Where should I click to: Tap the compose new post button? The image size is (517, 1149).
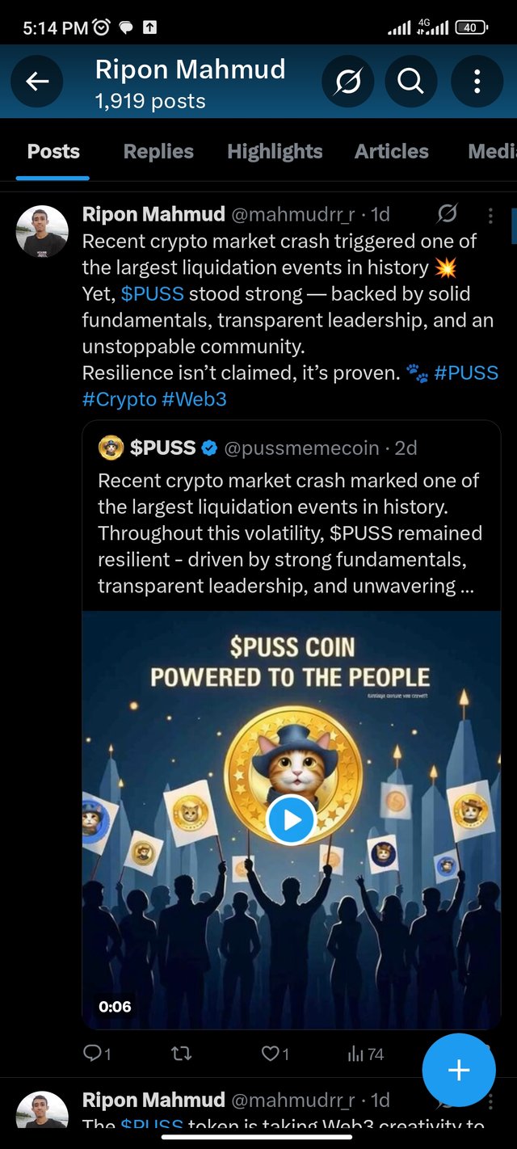tap(459, 1071)
